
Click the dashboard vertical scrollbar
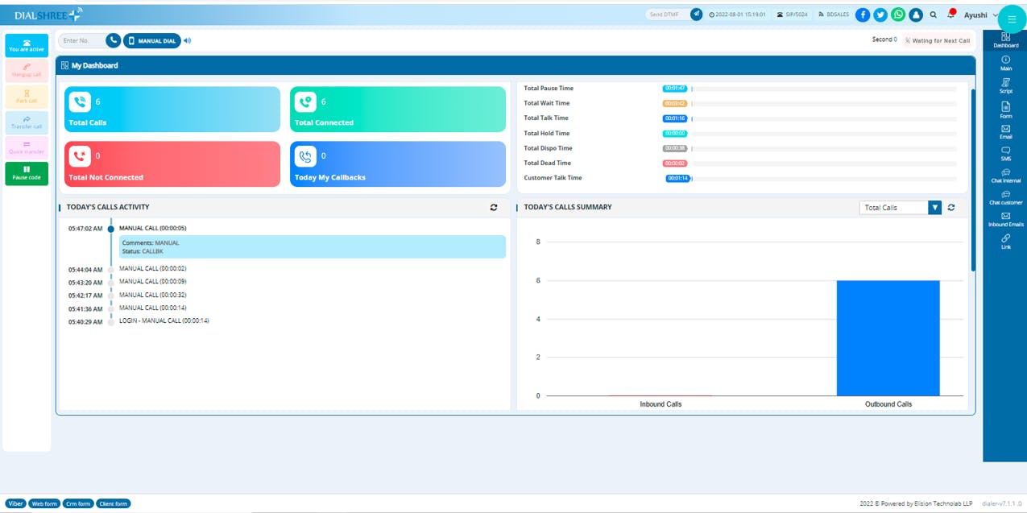click(973, 179)
